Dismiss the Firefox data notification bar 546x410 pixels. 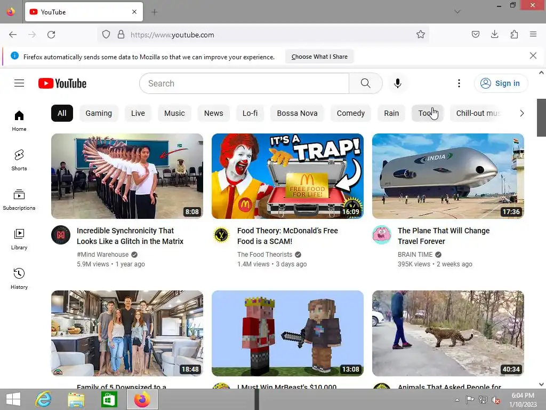click(533, 56)
